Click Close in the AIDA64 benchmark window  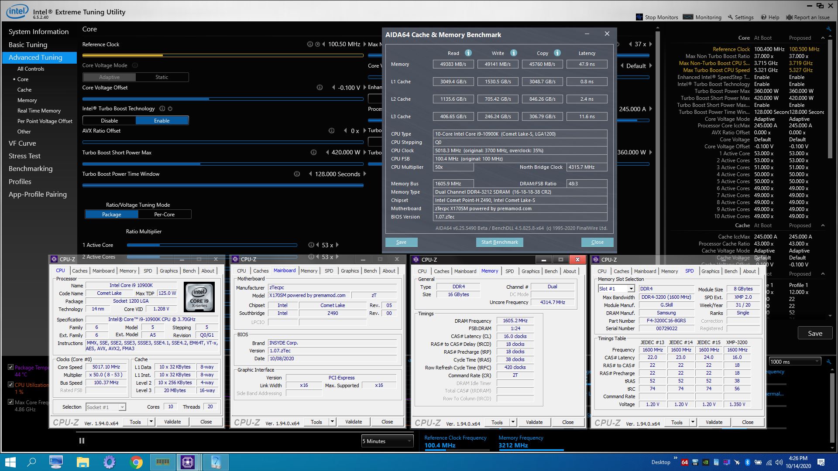[597, 242]
